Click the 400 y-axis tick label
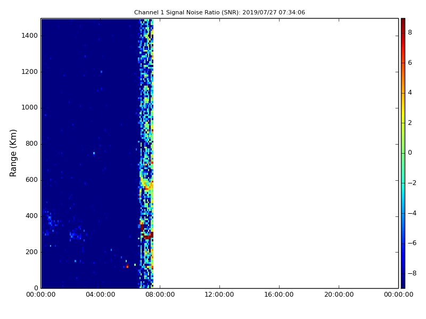The image size is (426, 319). click(x=31, y=216)
